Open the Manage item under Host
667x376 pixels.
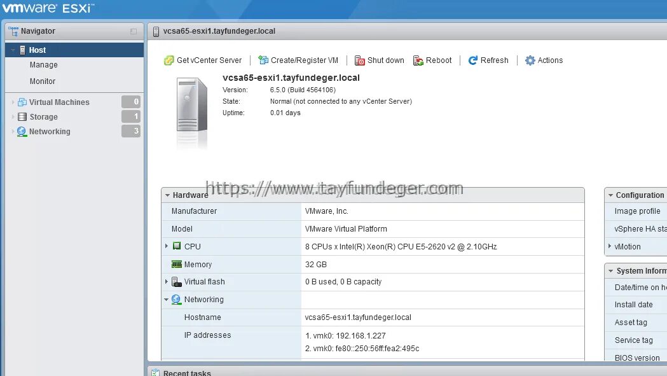43,65
